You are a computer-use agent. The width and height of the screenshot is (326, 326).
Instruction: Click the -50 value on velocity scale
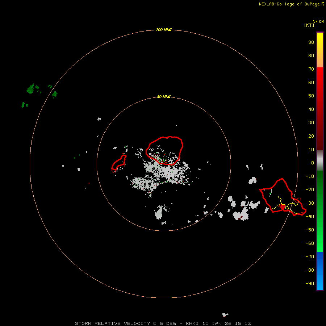click(x=310, y=230)
